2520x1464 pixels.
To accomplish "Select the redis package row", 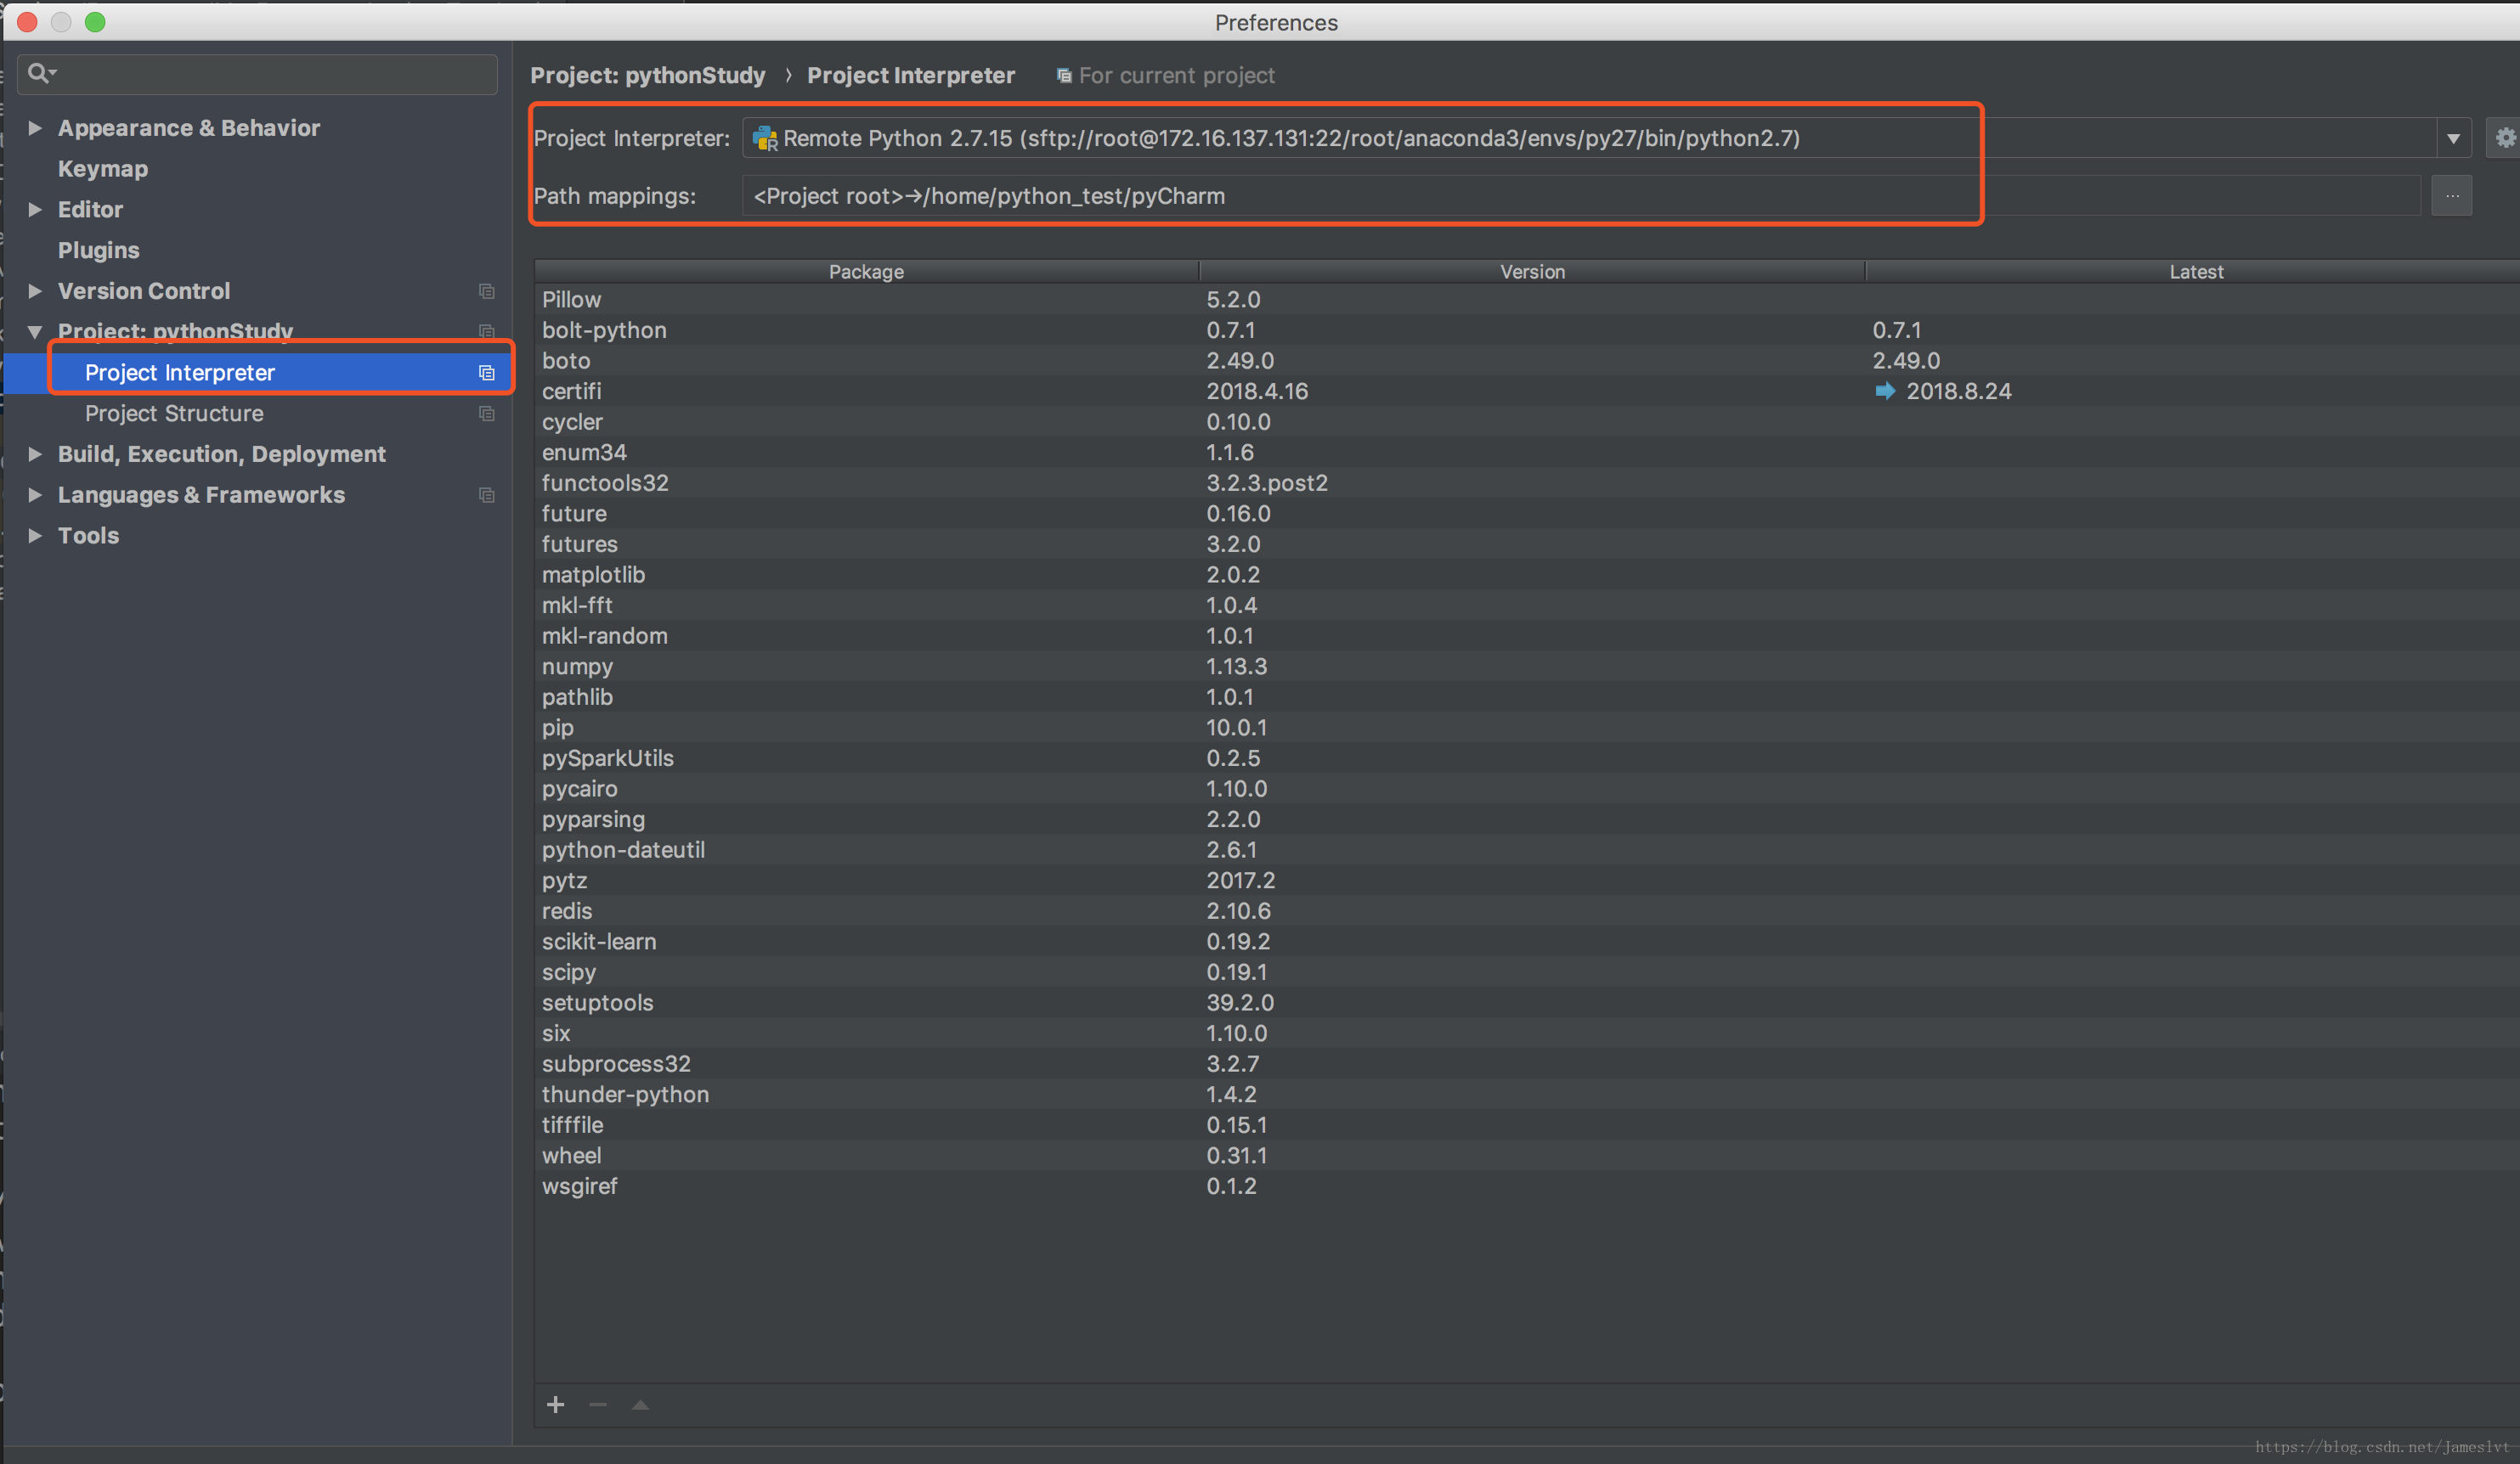I will (1527, 911).
